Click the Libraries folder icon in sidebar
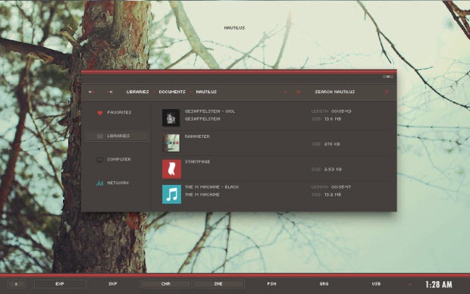The height and width of the screenshot is (294, 470). tap(100, 136)
